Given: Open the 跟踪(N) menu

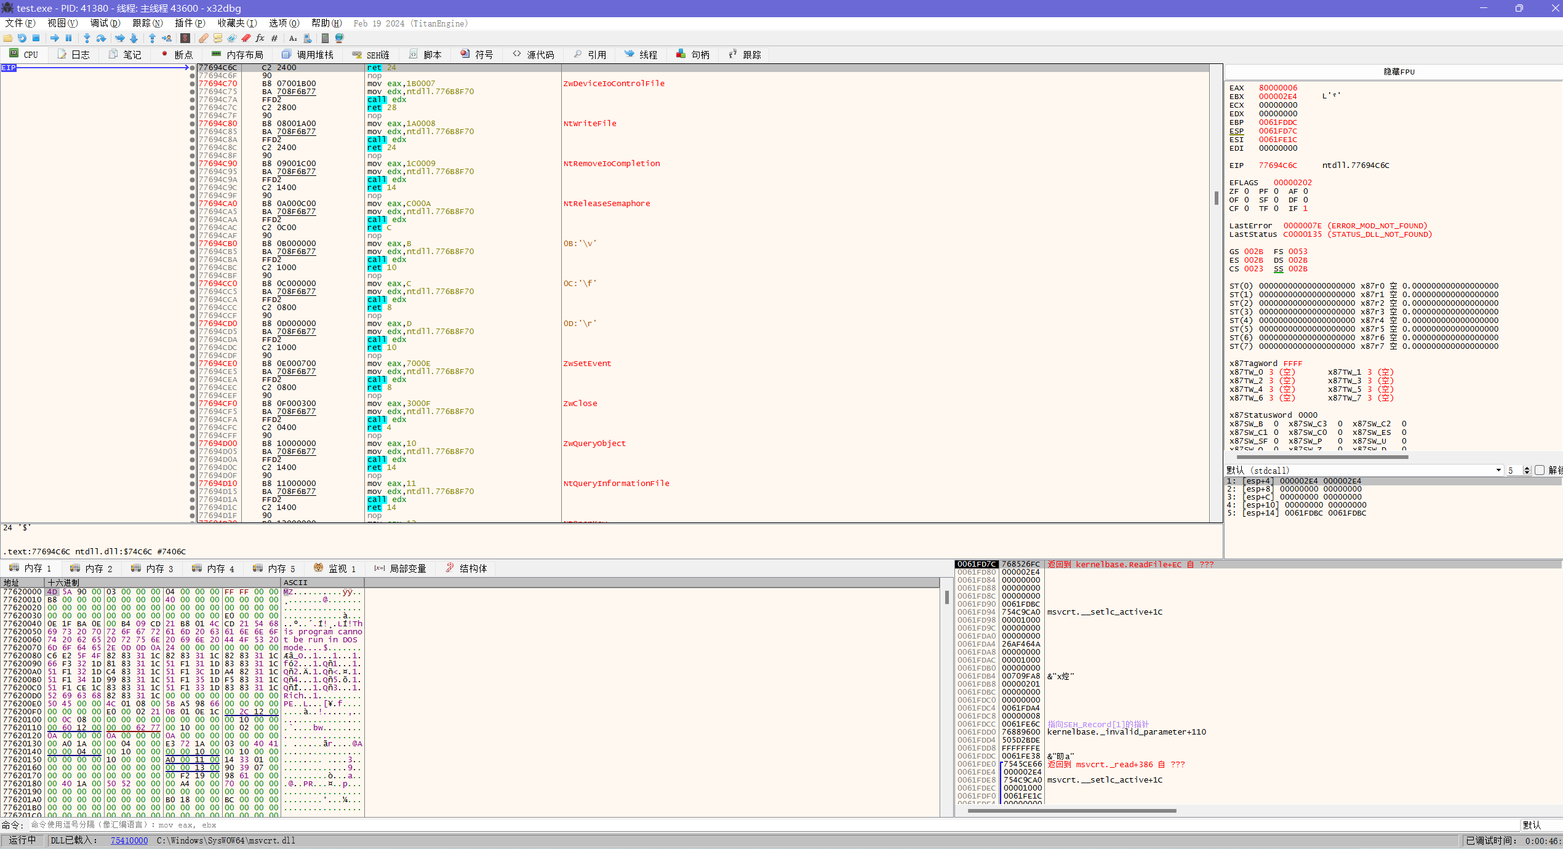Looking at the screenshot, I should point(148,23).
